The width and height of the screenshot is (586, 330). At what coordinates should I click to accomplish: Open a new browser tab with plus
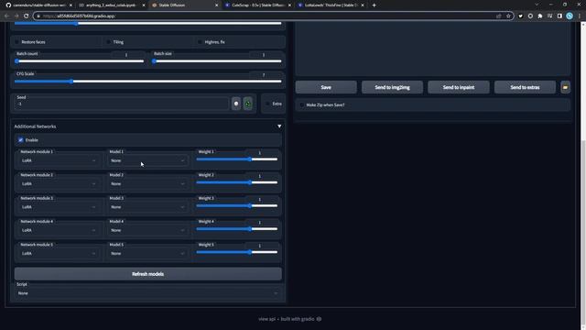click(374, 5)
